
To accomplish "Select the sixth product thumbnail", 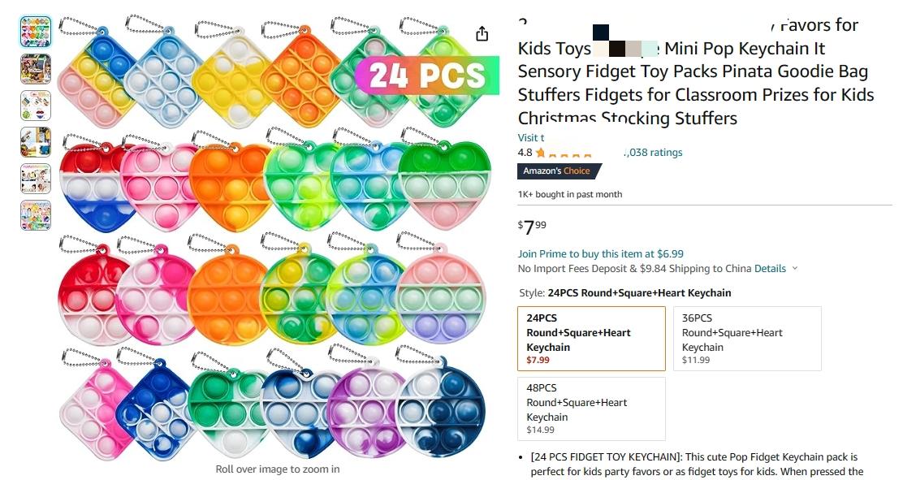I will 36,215.
